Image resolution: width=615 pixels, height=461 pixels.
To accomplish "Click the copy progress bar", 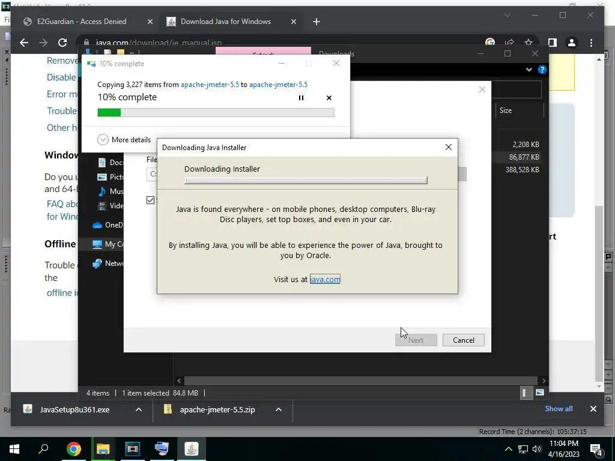I will tap(216, 113).
